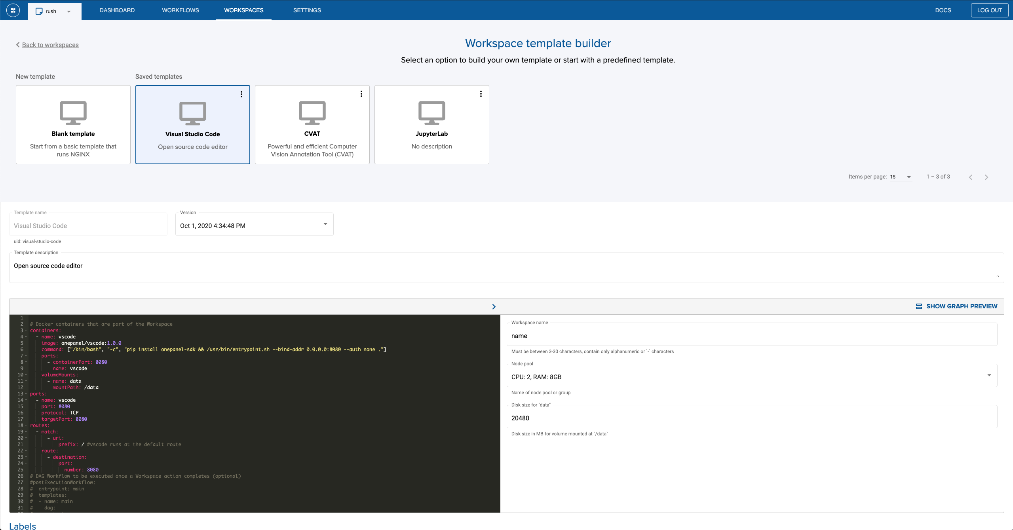Change items per page dropdown
1013x530 pixels.
click(x=901, y=177)
